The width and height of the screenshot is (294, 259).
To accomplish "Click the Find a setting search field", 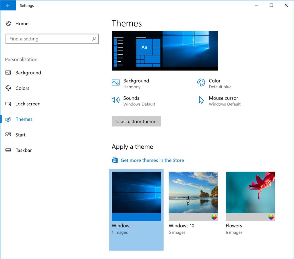I will click(x=52, y=39).
